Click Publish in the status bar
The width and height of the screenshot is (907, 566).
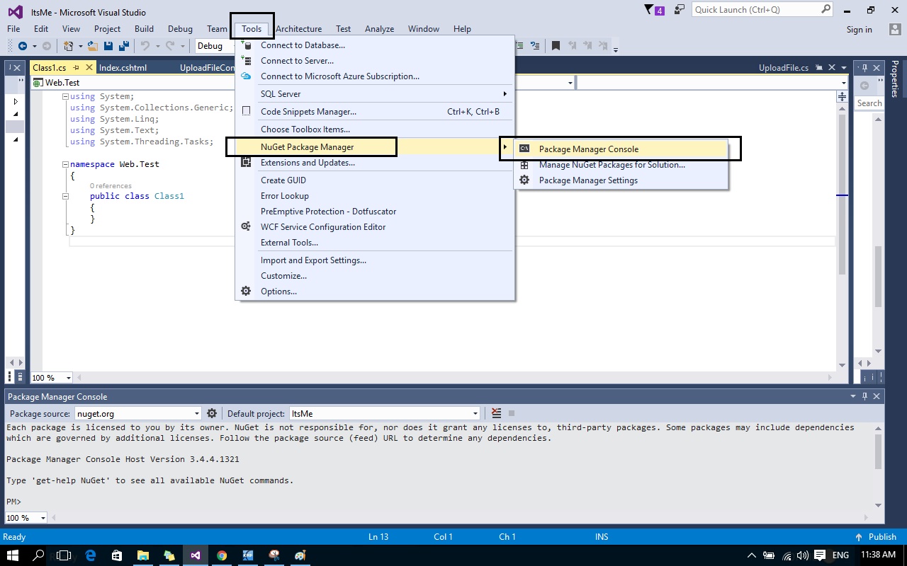coord(881,536)
